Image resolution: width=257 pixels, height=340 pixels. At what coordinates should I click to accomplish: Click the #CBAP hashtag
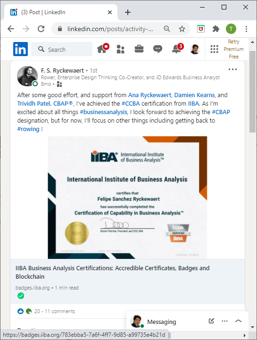(221, 112)
